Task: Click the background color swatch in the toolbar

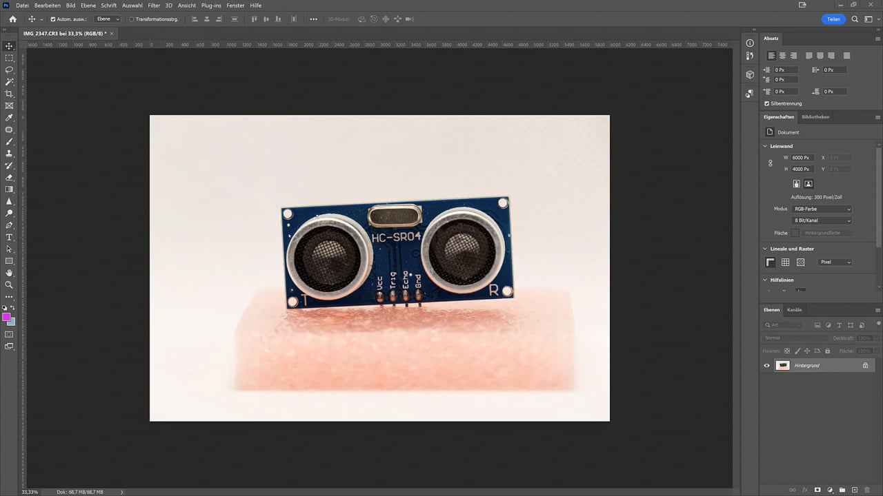Action: (x=12, y=322)
